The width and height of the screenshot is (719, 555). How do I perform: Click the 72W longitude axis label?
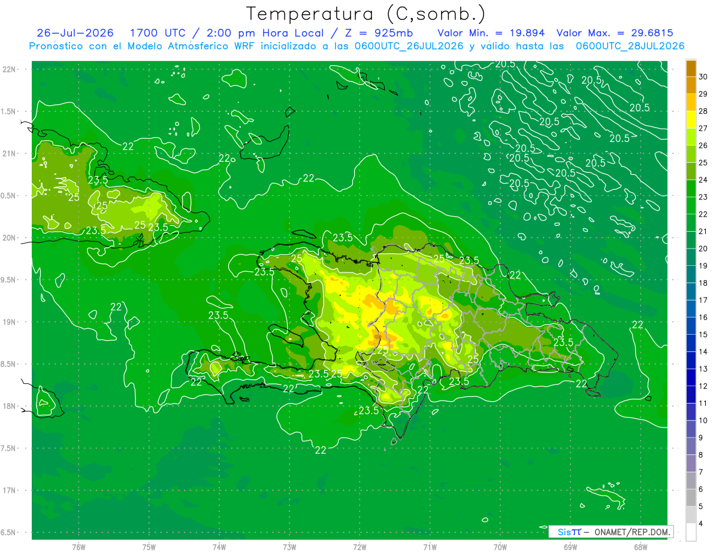359,547
